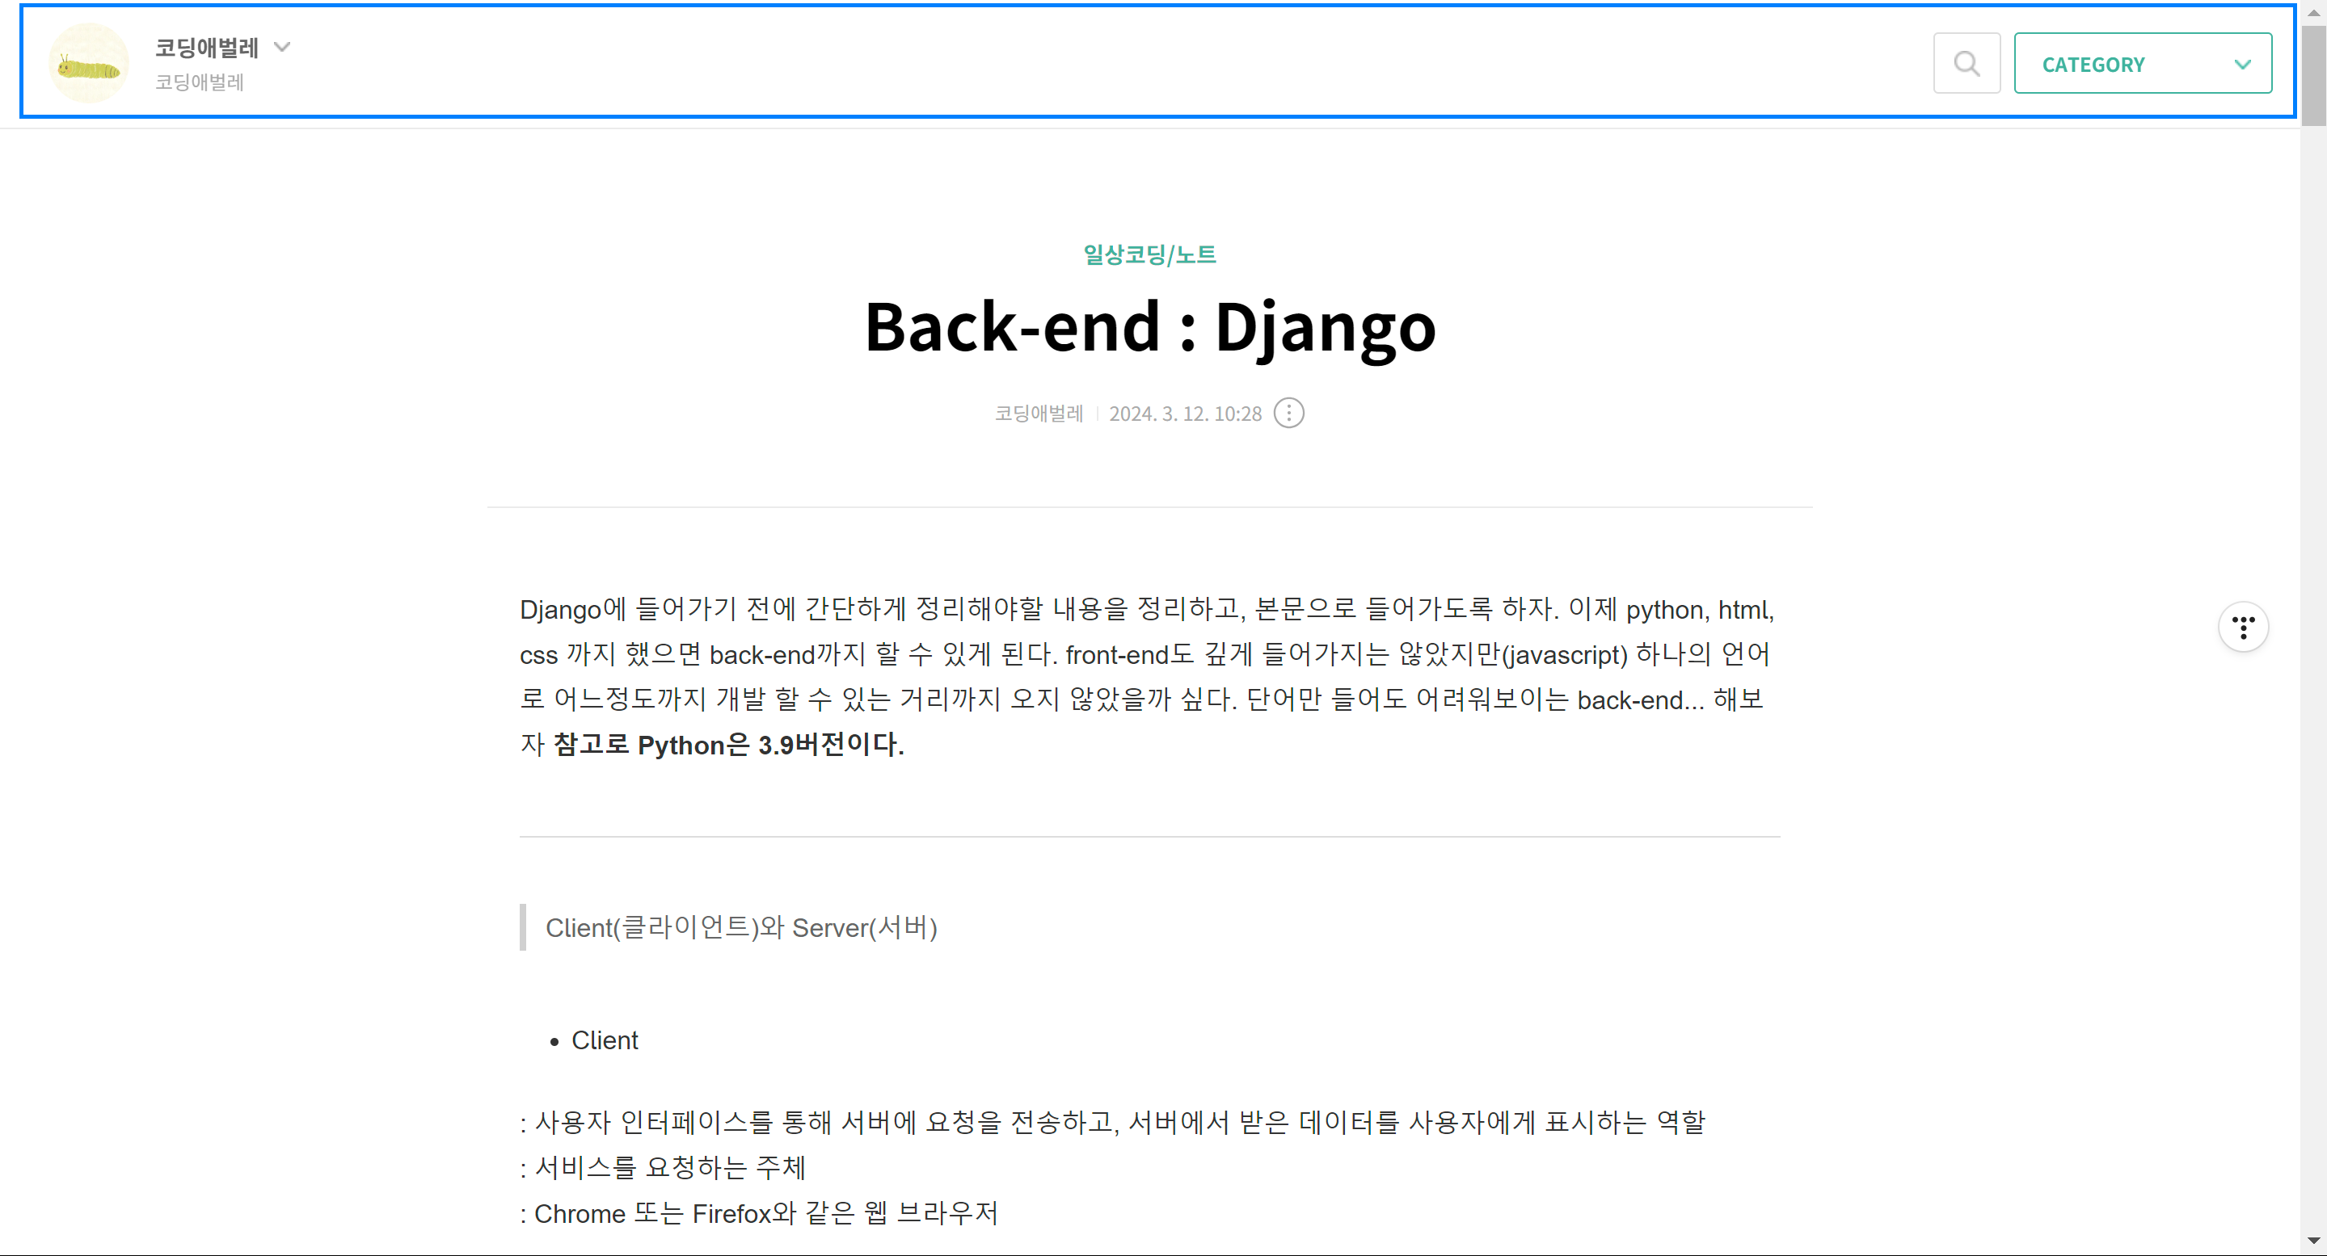
Task: Click the scrollbar down arrow
Action: click(x=2313, y=1241)
